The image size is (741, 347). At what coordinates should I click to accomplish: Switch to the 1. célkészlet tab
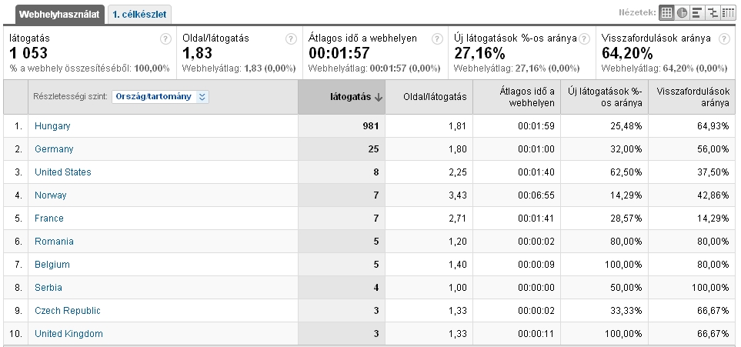(139, 14)
